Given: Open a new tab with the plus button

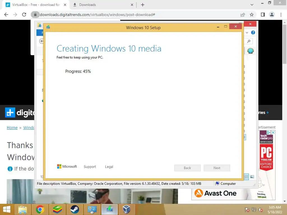Looking at the screenshot, I should tap(143, 5).
